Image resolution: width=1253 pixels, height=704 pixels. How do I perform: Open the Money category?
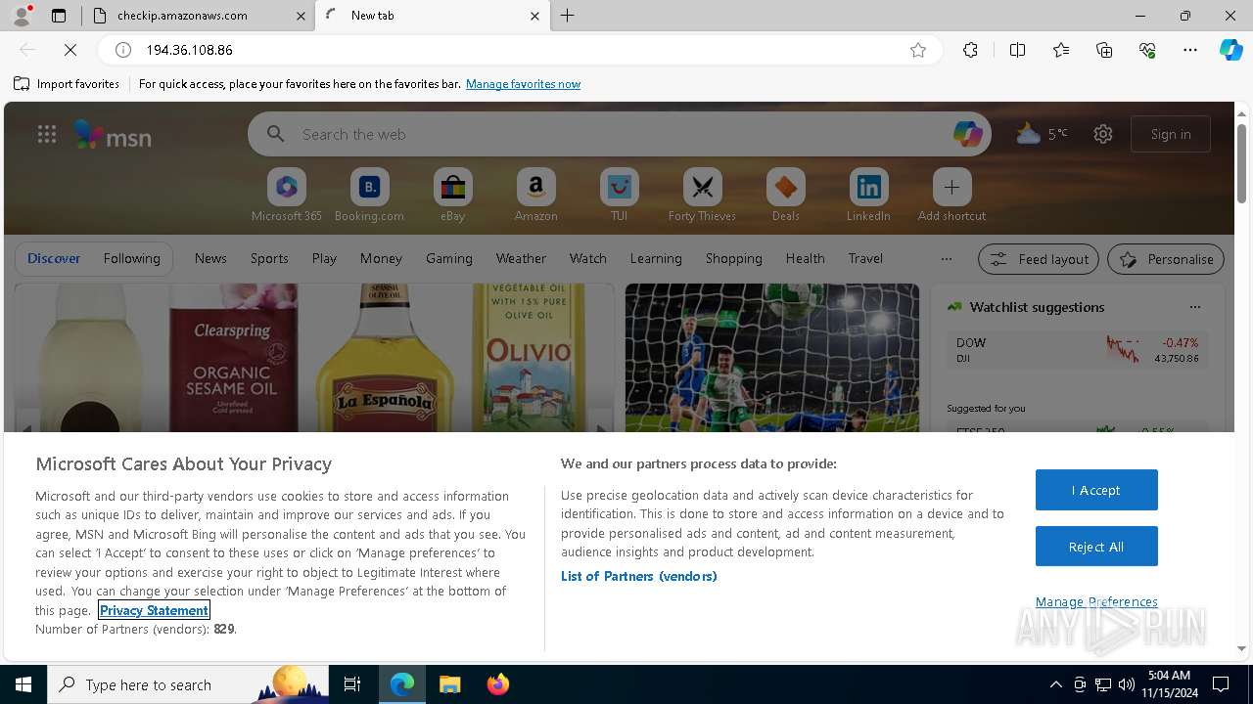click(x=381, y=258)
